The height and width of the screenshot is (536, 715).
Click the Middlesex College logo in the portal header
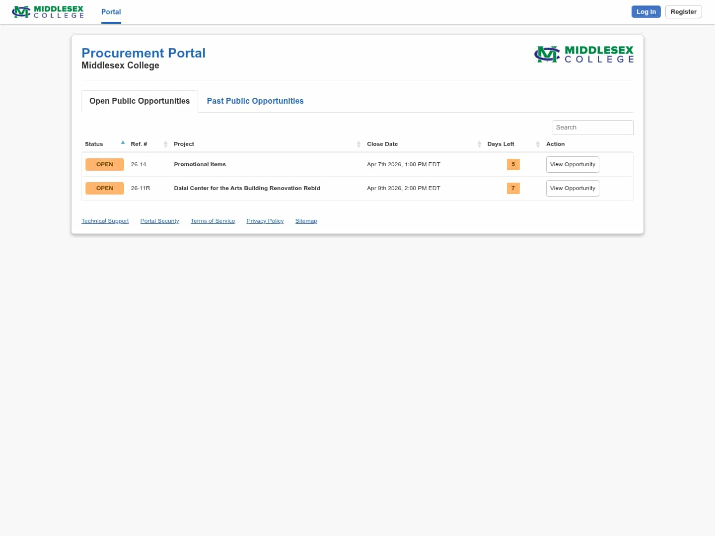click(584, 54)
